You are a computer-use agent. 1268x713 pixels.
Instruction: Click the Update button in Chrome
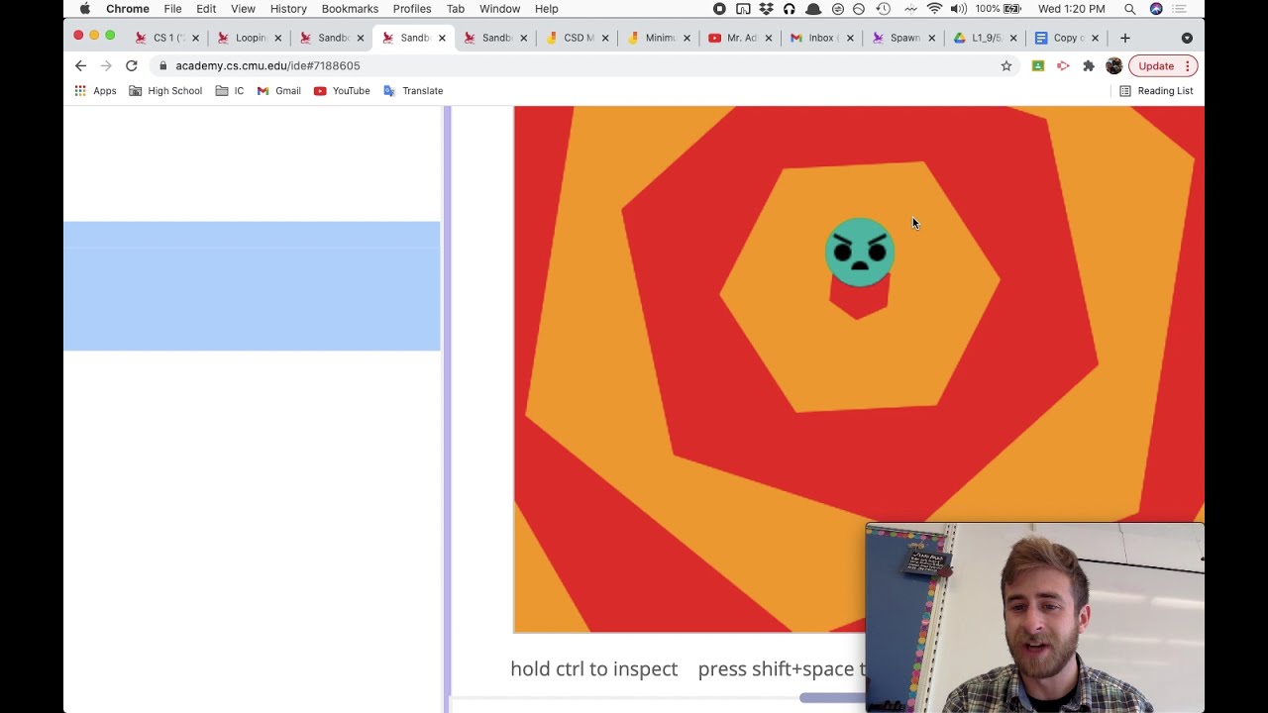1163,65
